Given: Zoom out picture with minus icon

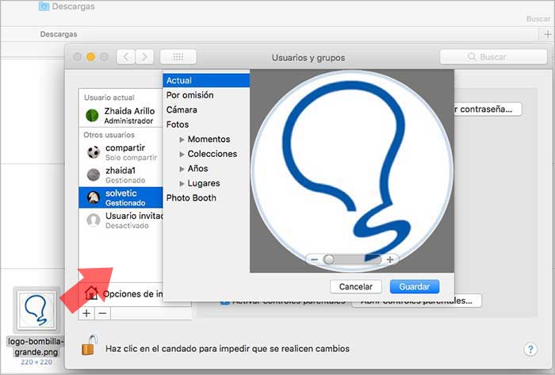Looking at the screenshot, I should click(314, 260).
